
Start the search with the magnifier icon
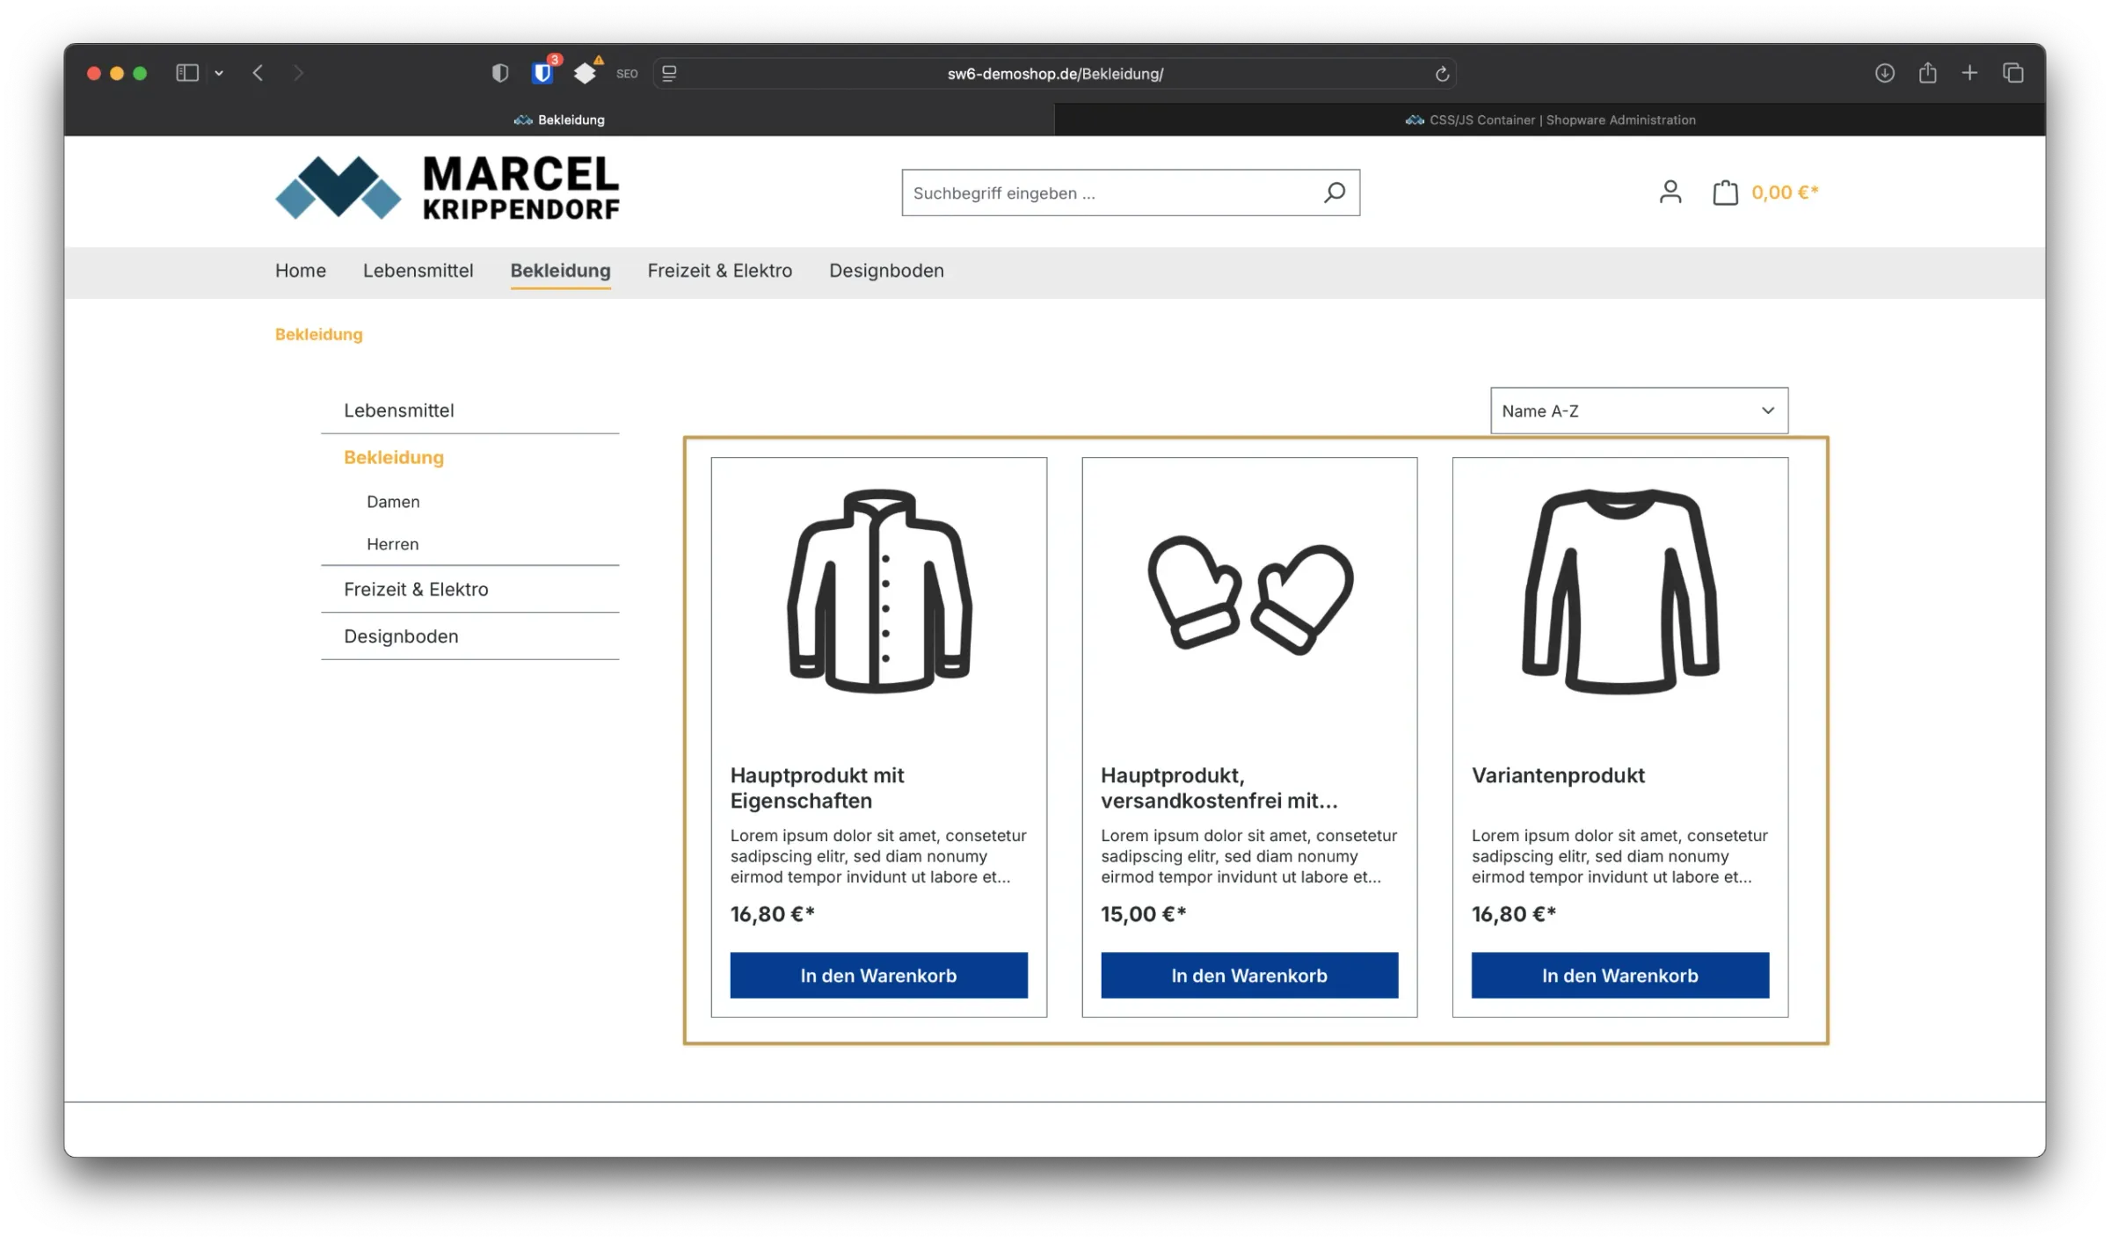coord(1335,192)
